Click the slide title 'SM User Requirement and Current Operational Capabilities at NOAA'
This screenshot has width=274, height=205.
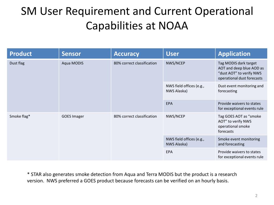(x=137, y=18)
